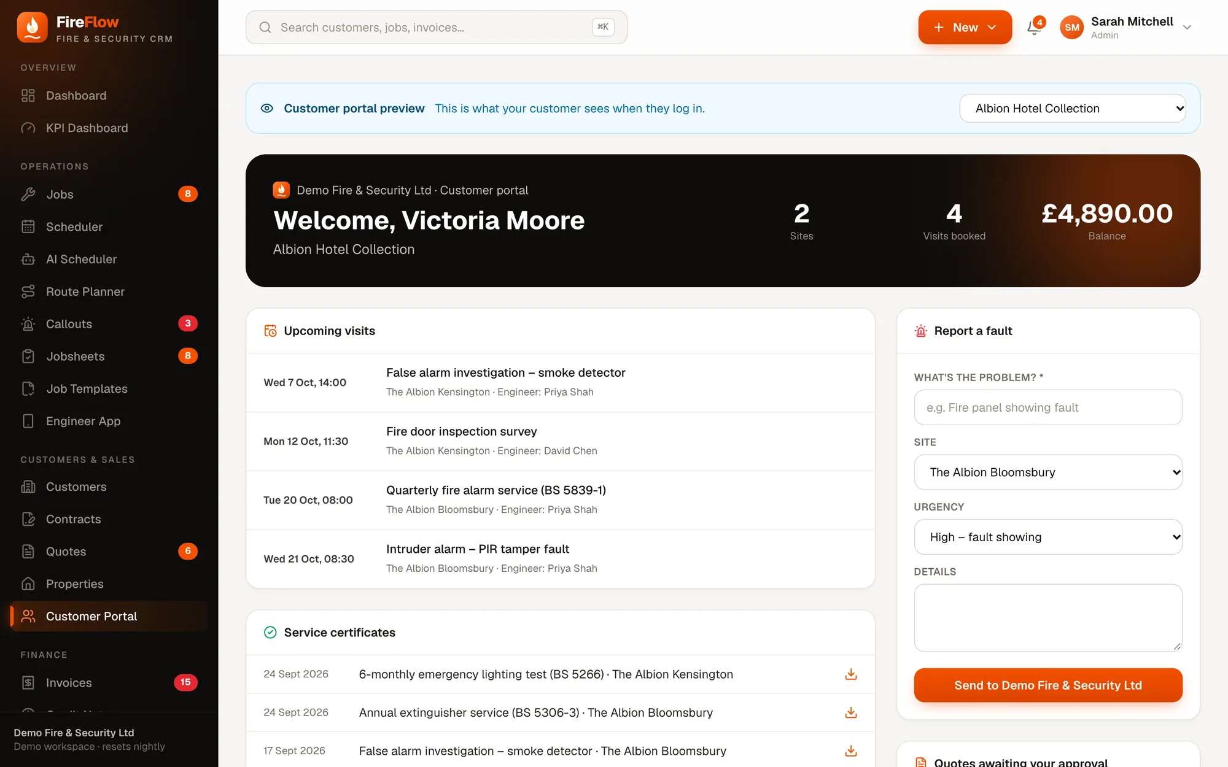Open the Scheduler page
Screen dimensions: 1228x767
coord(109,227)
